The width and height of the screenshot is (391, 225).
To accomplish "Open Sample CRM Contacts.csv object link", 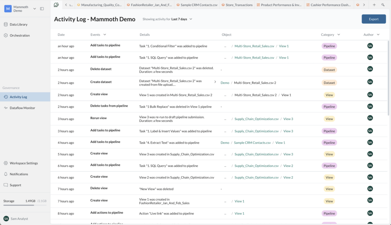I will (x=252, y=143).
